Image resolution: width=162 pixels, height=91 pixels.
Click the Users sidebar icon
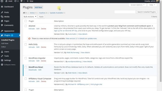[x=2, y=52]
